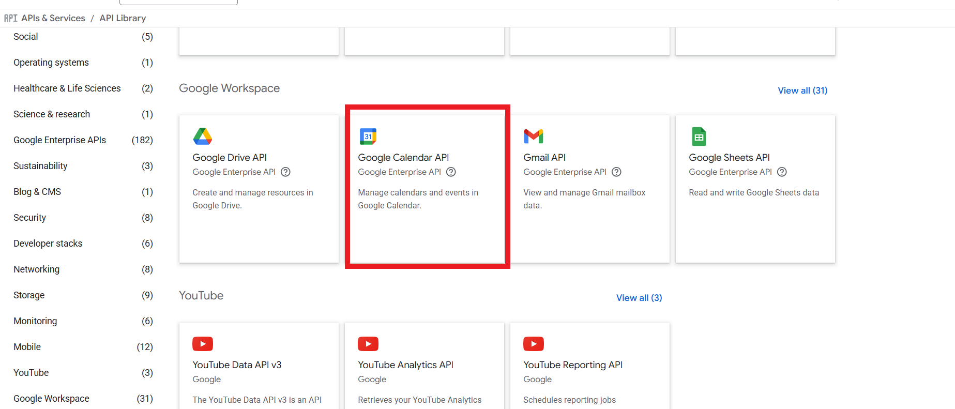Click 'Google' publisher under YouTube Analytics API
Viewport: 955px width, 409px height.
point(372,380)
